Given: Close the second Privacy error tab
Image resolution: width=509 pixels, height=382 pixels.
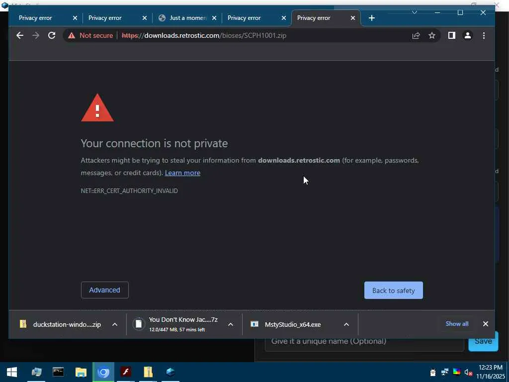Looking at the screenshot, I should coord(145,18).
